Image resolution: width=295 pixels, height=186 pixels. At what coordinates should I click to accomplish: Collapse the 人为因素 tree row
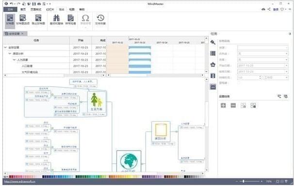coord(14,60)
